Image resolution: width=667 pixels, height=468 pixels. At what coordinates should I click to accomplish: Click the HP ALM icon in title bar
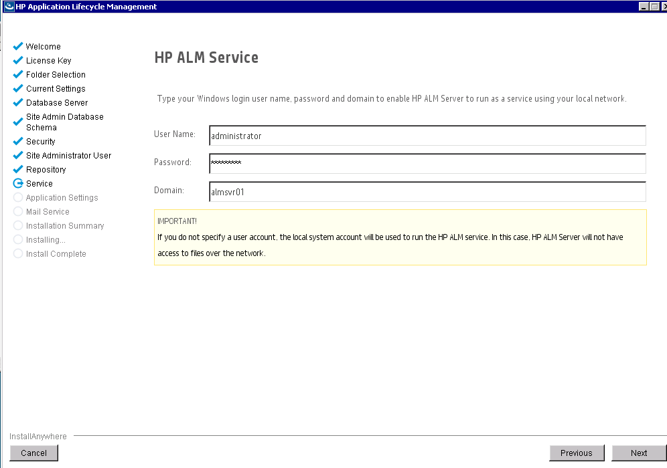[9, 7]
